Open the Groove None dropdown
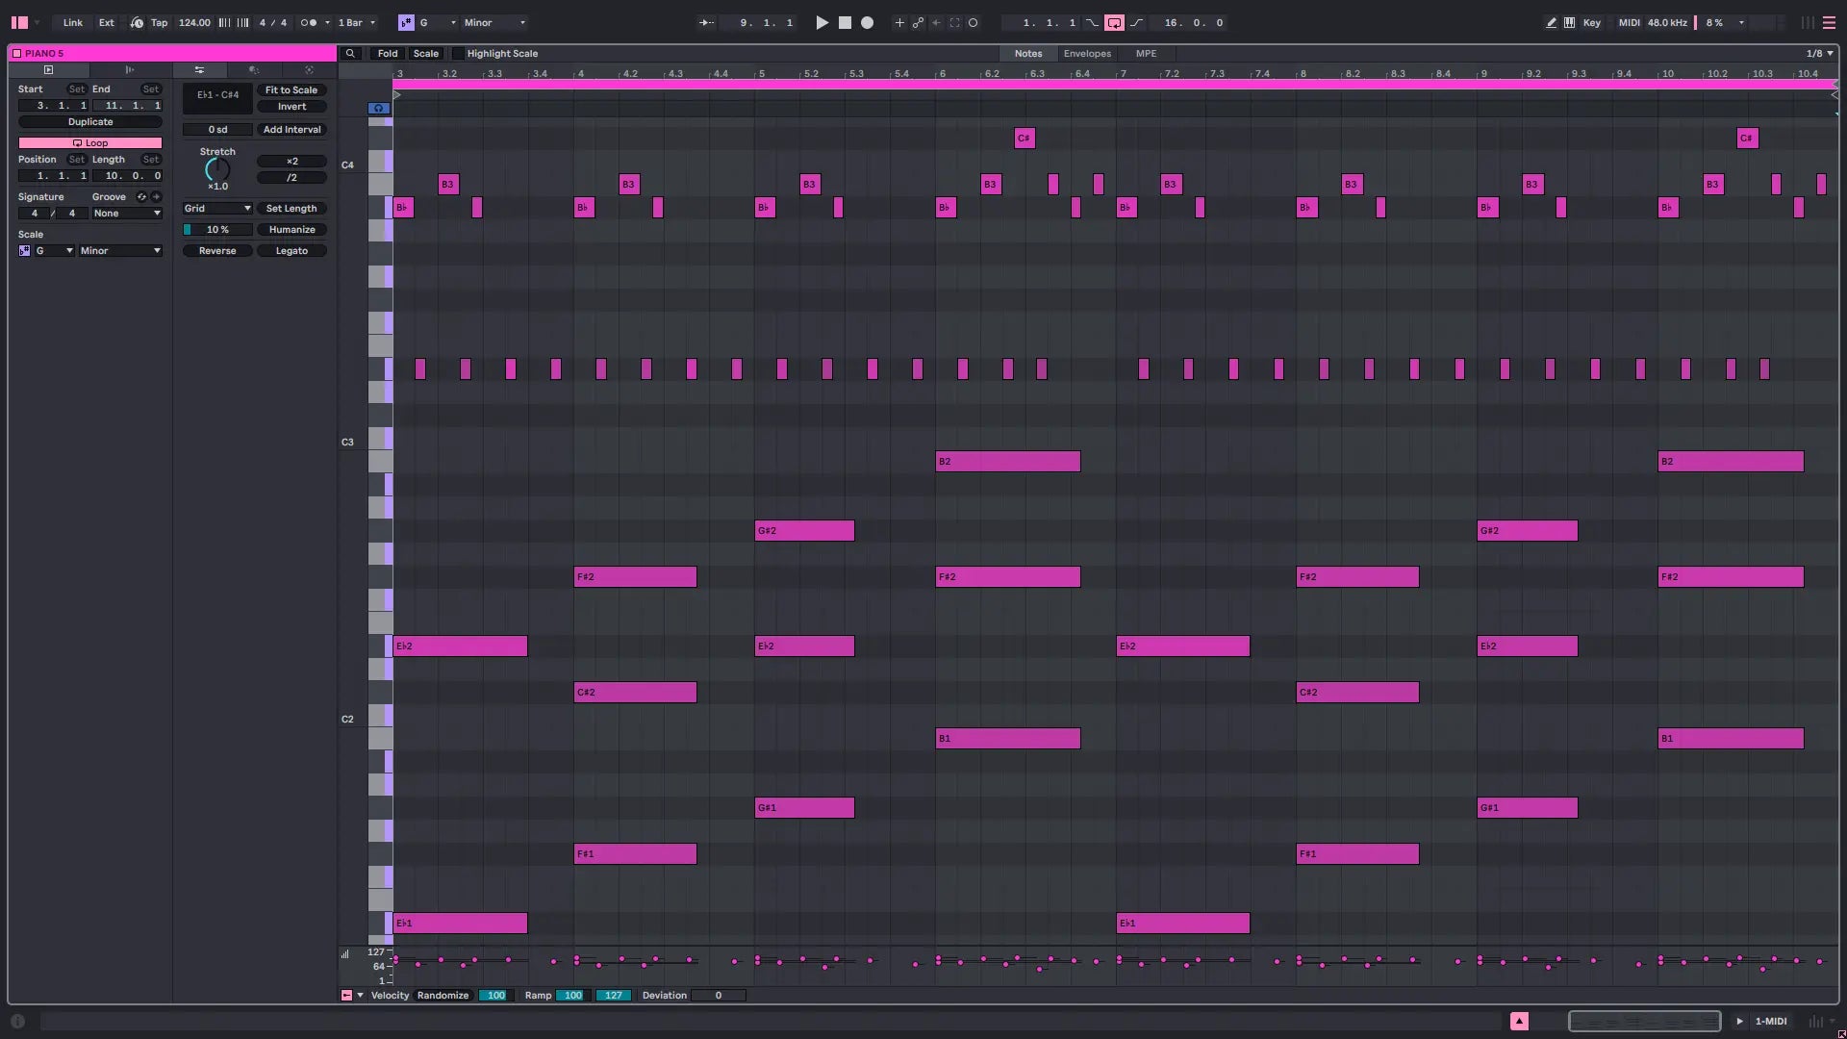 coord(127,214)
